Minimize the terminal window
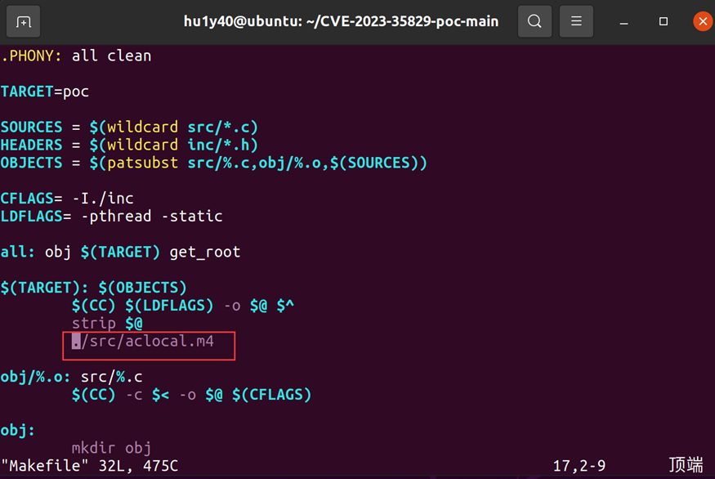 [623, 21]
